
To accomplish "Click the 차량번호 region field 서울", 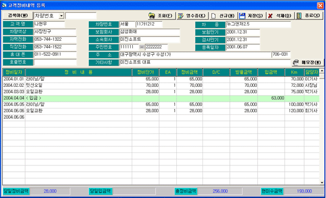I will coord(127,24).
